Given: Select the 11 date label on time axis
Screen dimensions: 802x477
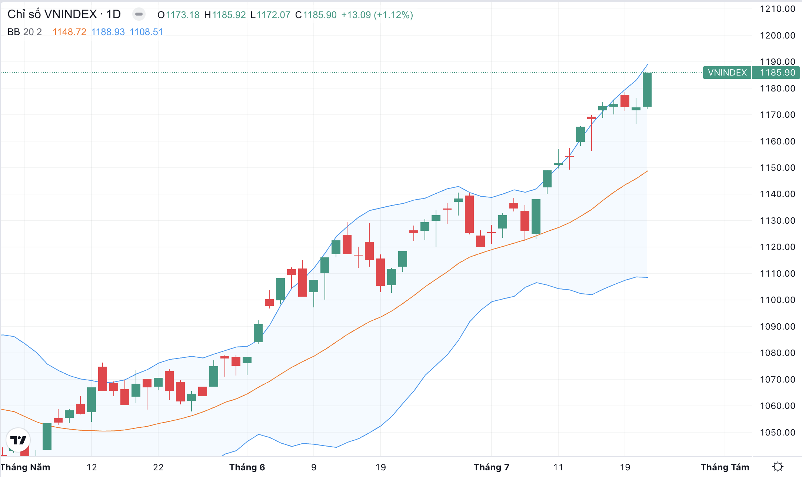Looking at the screenshot, I should coord(558,467).
